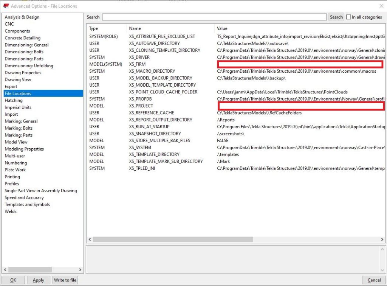Click the XS_PROJECT value field
The image size is (387, 286).
300,106
